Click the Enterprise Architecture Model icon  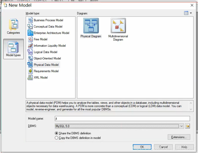pyautogui.click(x=30, y=33)
